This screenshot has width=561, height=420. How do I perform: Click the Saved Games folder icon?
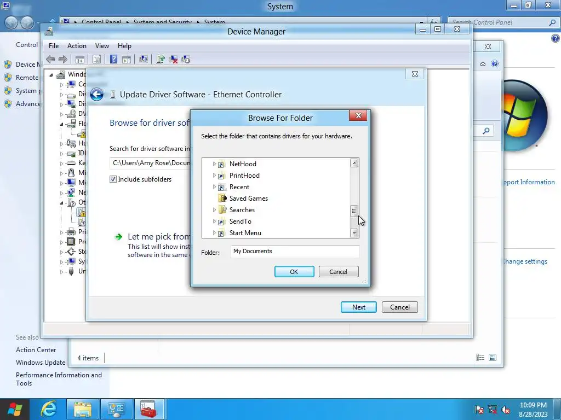222,198
